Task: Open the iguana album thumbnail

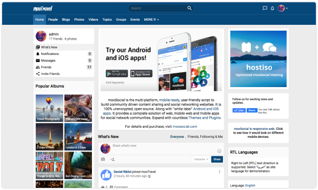Action: click(78, 108)
